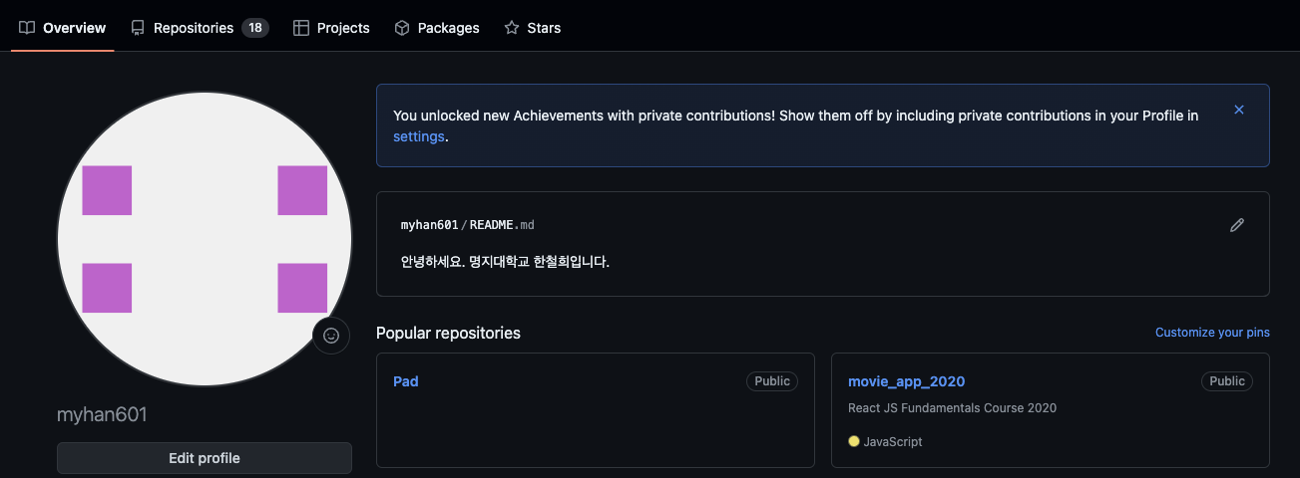The image size is (1300, 478).
Task: Click the Packages cube icon
Action: click(402, 28)
